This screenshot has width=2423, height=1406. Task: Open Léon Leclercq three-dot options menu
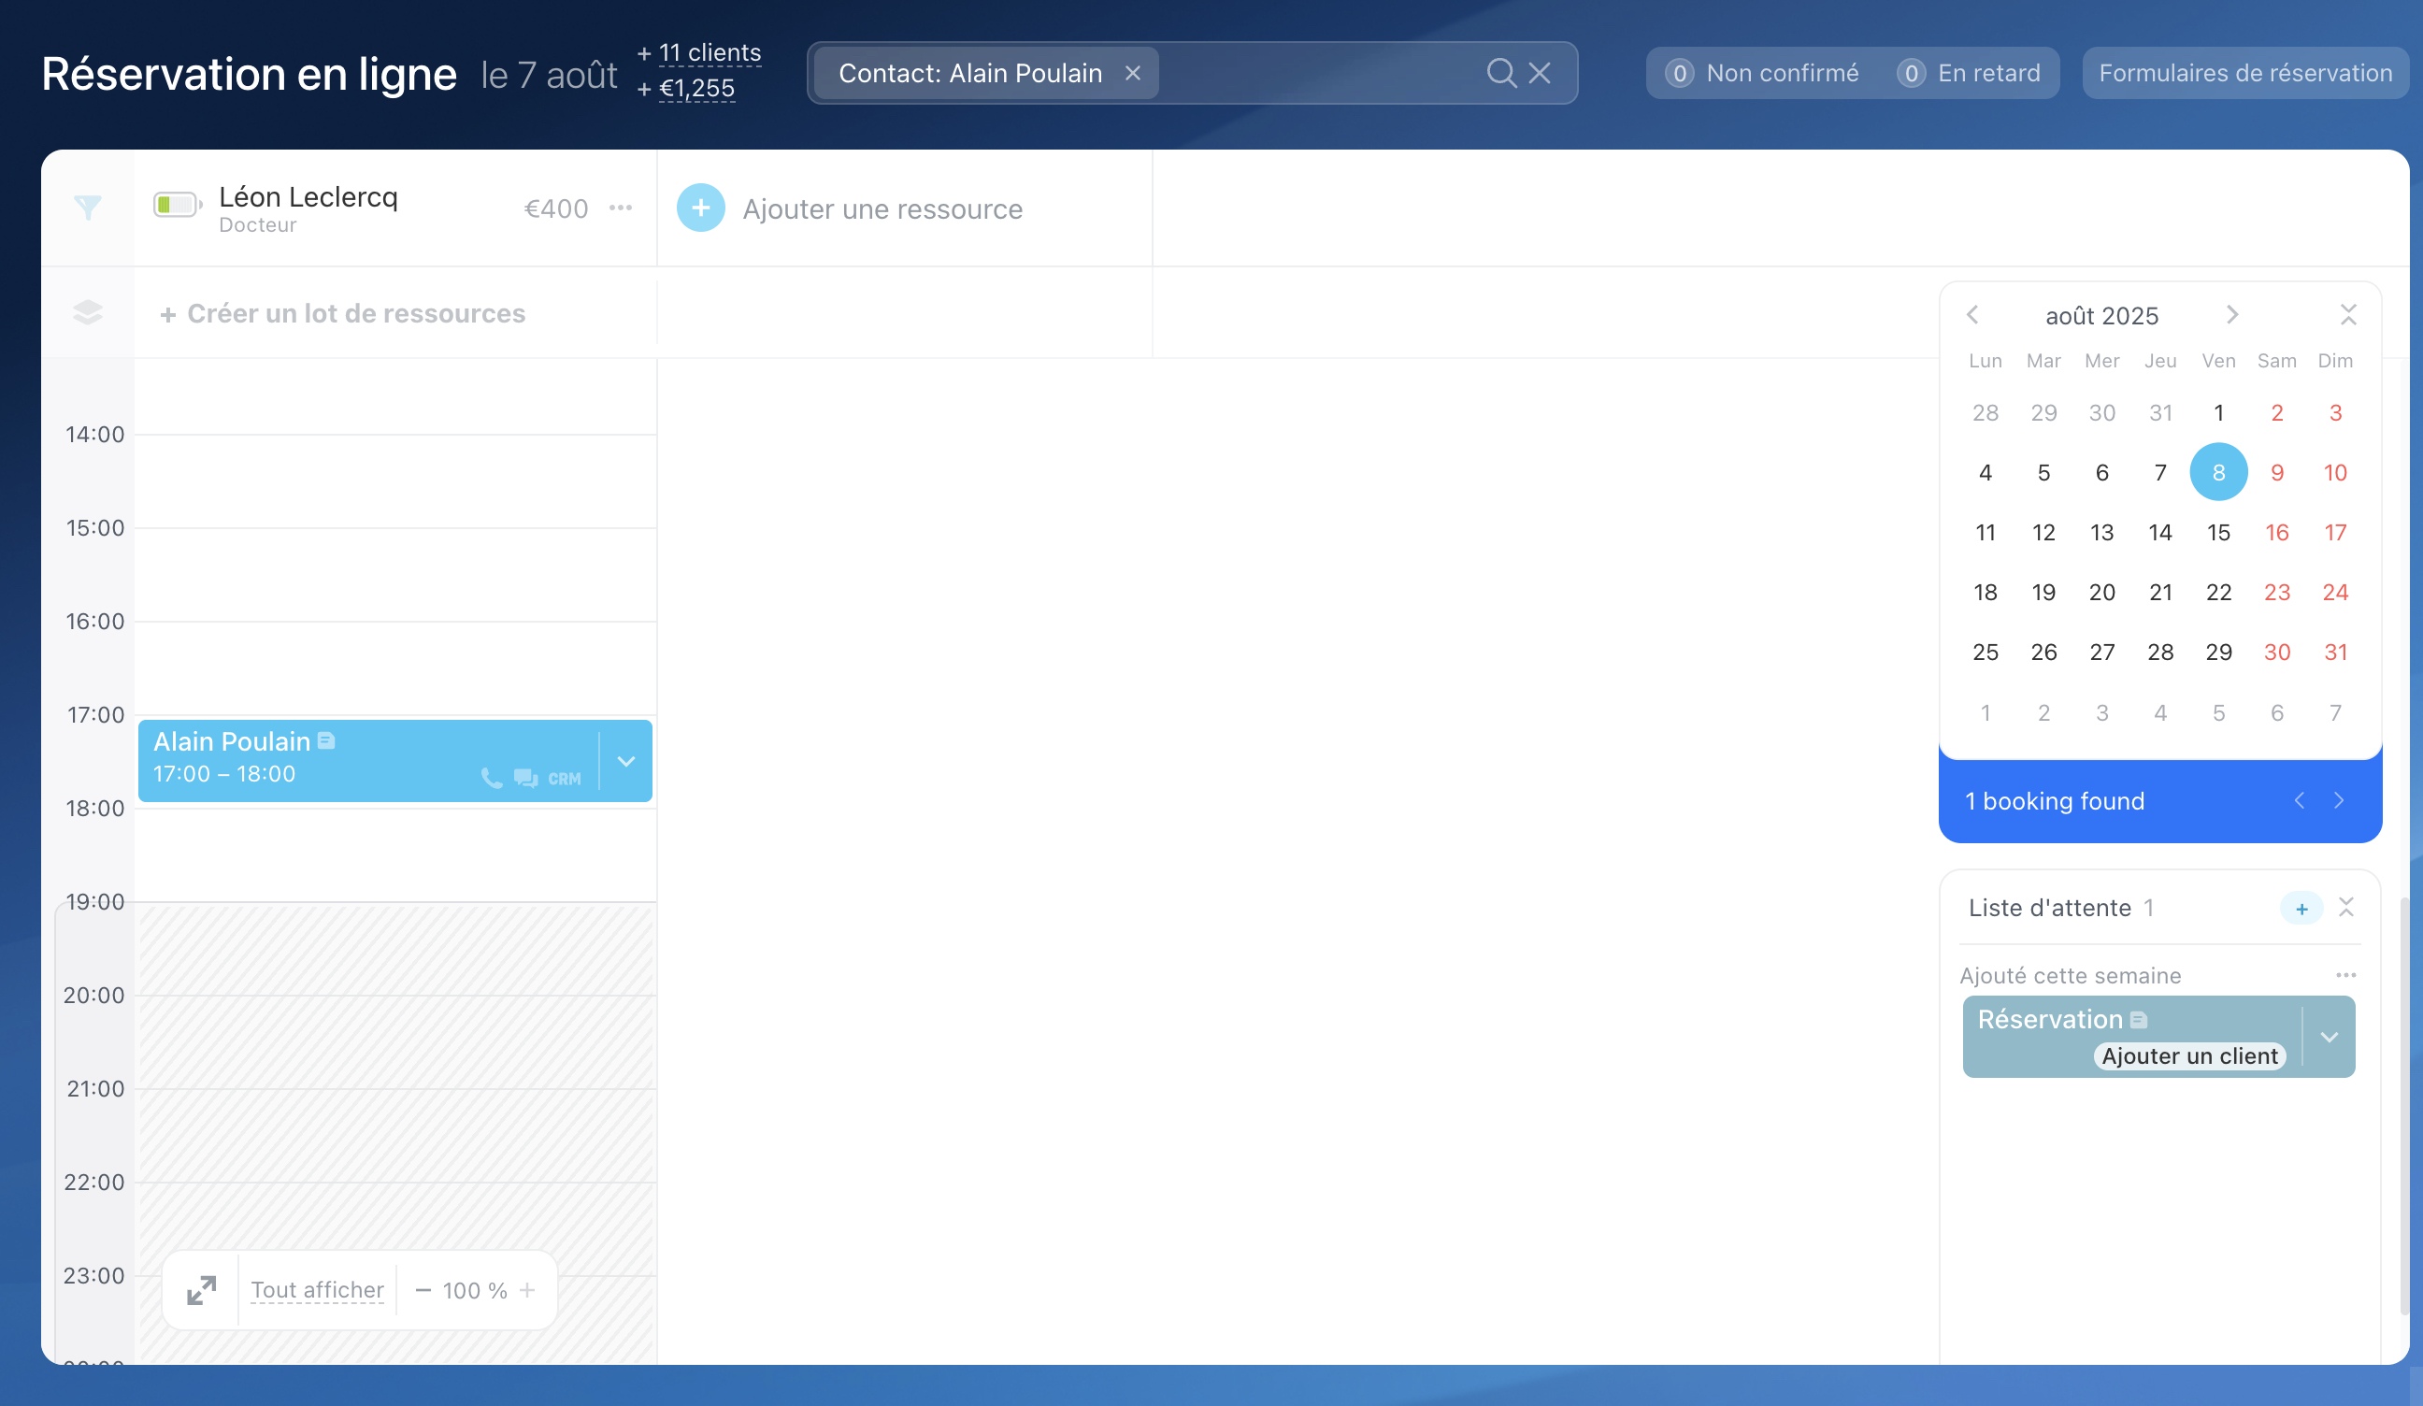(621, 208)
